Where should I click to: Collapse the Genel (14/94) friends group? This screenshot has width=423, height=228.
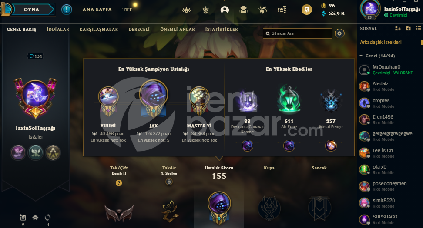(361, 56)
